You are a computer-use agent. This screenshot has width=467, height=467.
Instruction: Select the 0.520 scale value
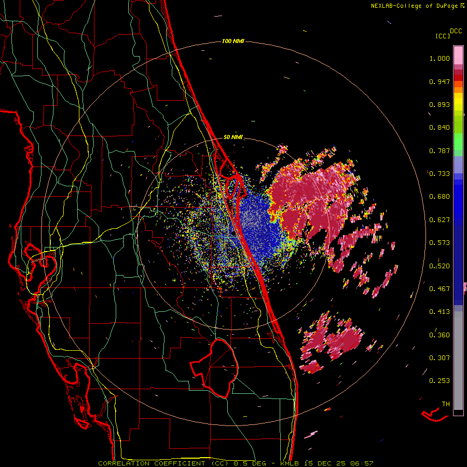click(439, 266)
